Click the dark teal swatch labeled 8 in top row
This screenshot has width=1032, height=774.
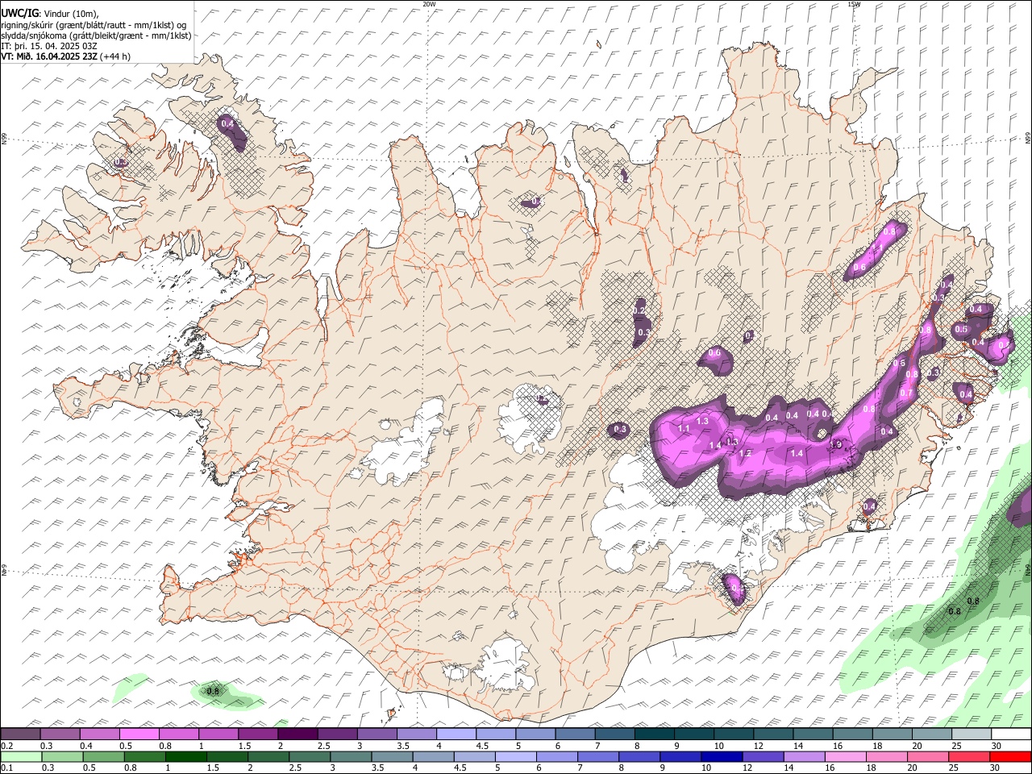(655, 734)
